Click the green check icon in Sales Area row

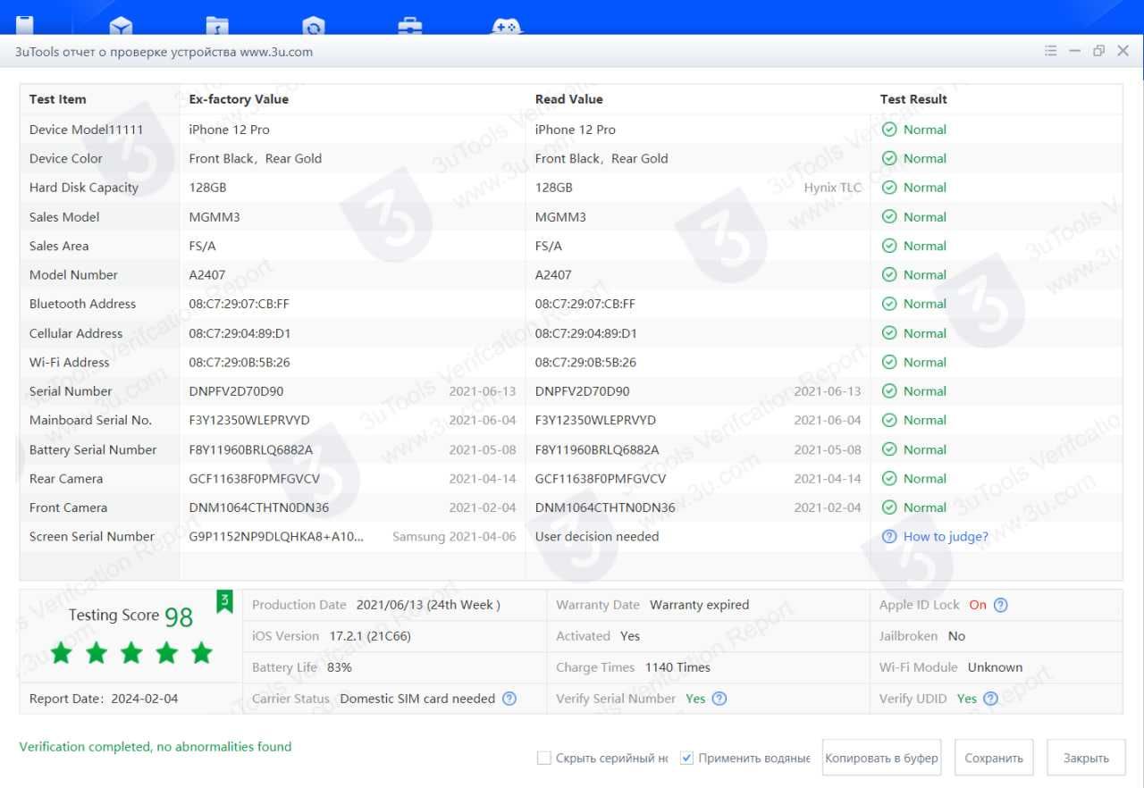click(x=889, y=246)
